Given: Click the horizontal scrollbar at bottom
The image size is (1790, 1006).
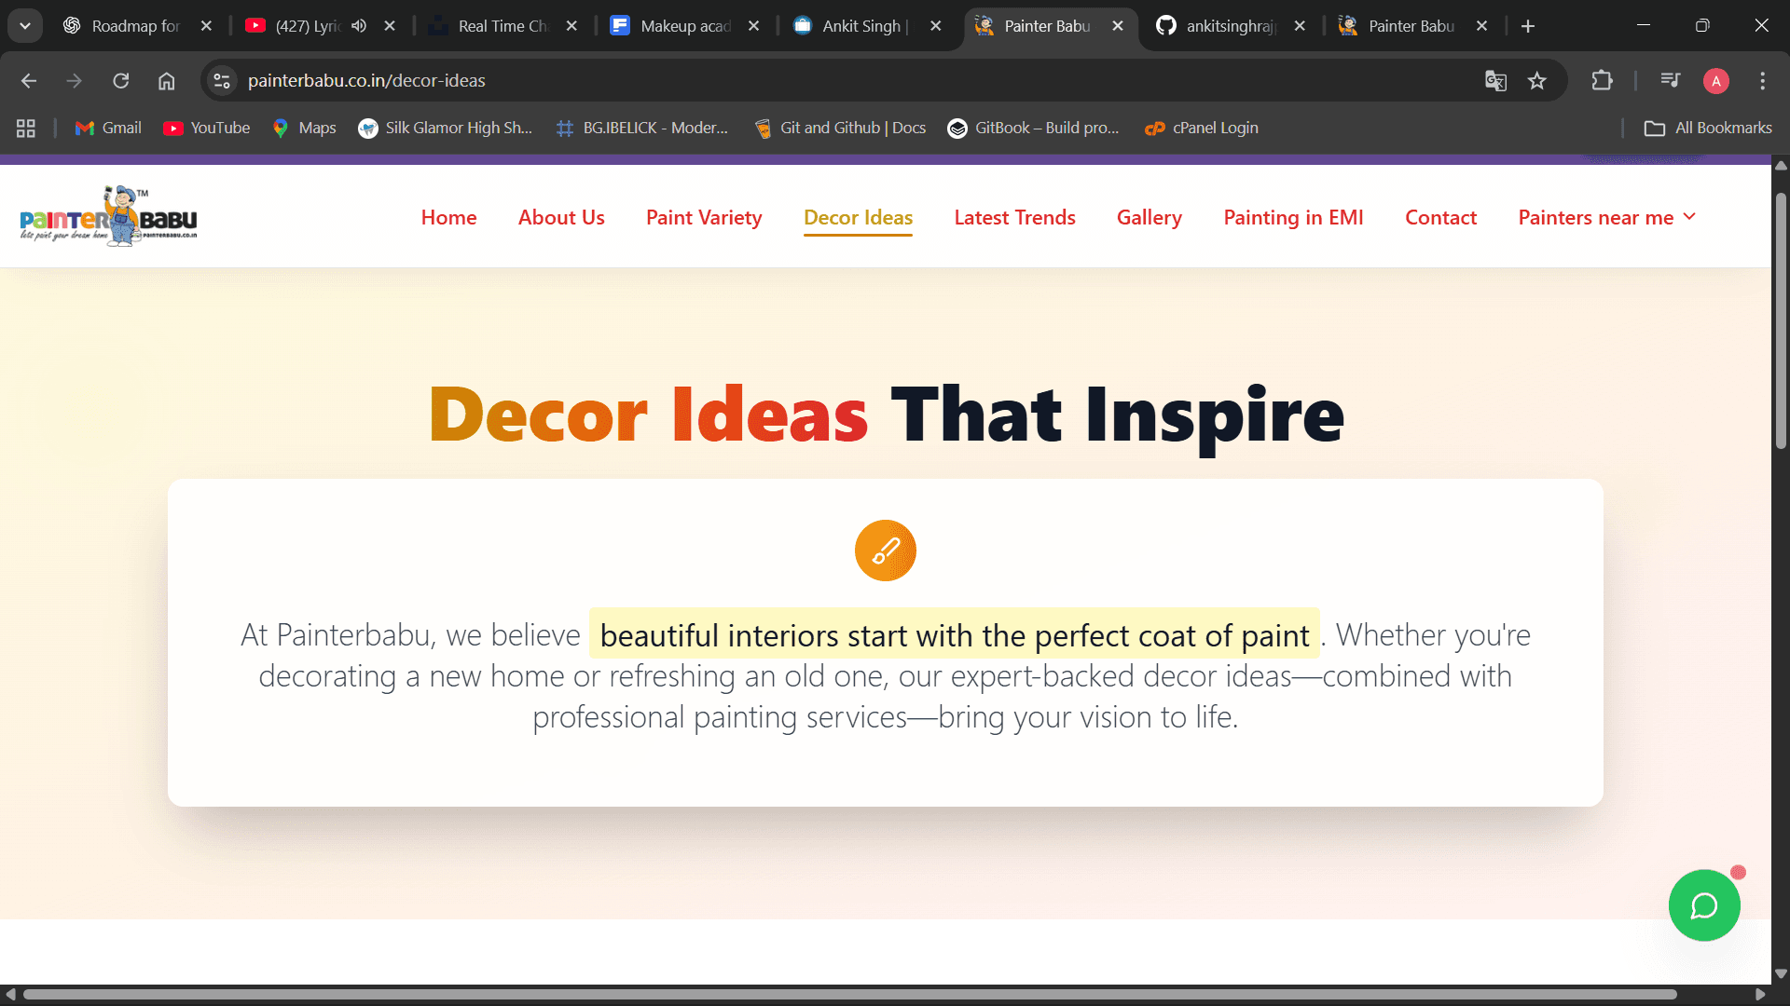Looking at the screenshot, I should (x=848, y=994).
